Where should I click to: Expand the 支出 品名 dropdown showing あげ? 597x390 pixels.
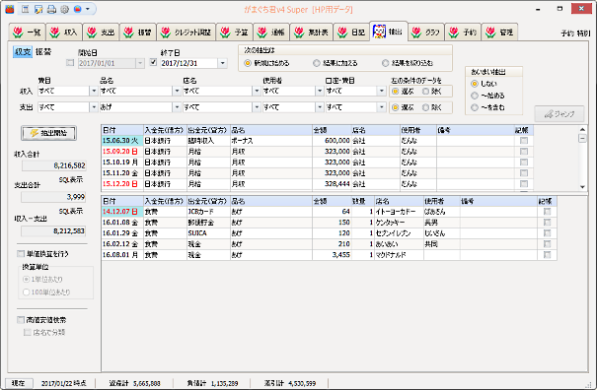click(177, 107)
